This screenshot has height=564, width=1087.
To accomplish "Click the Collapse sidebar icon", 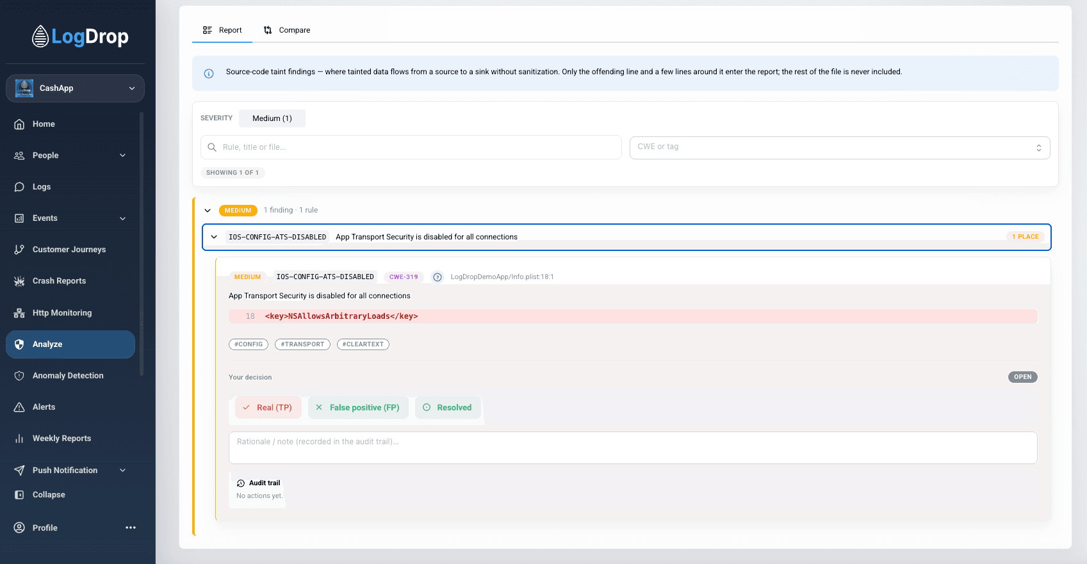I will point(19,495).
